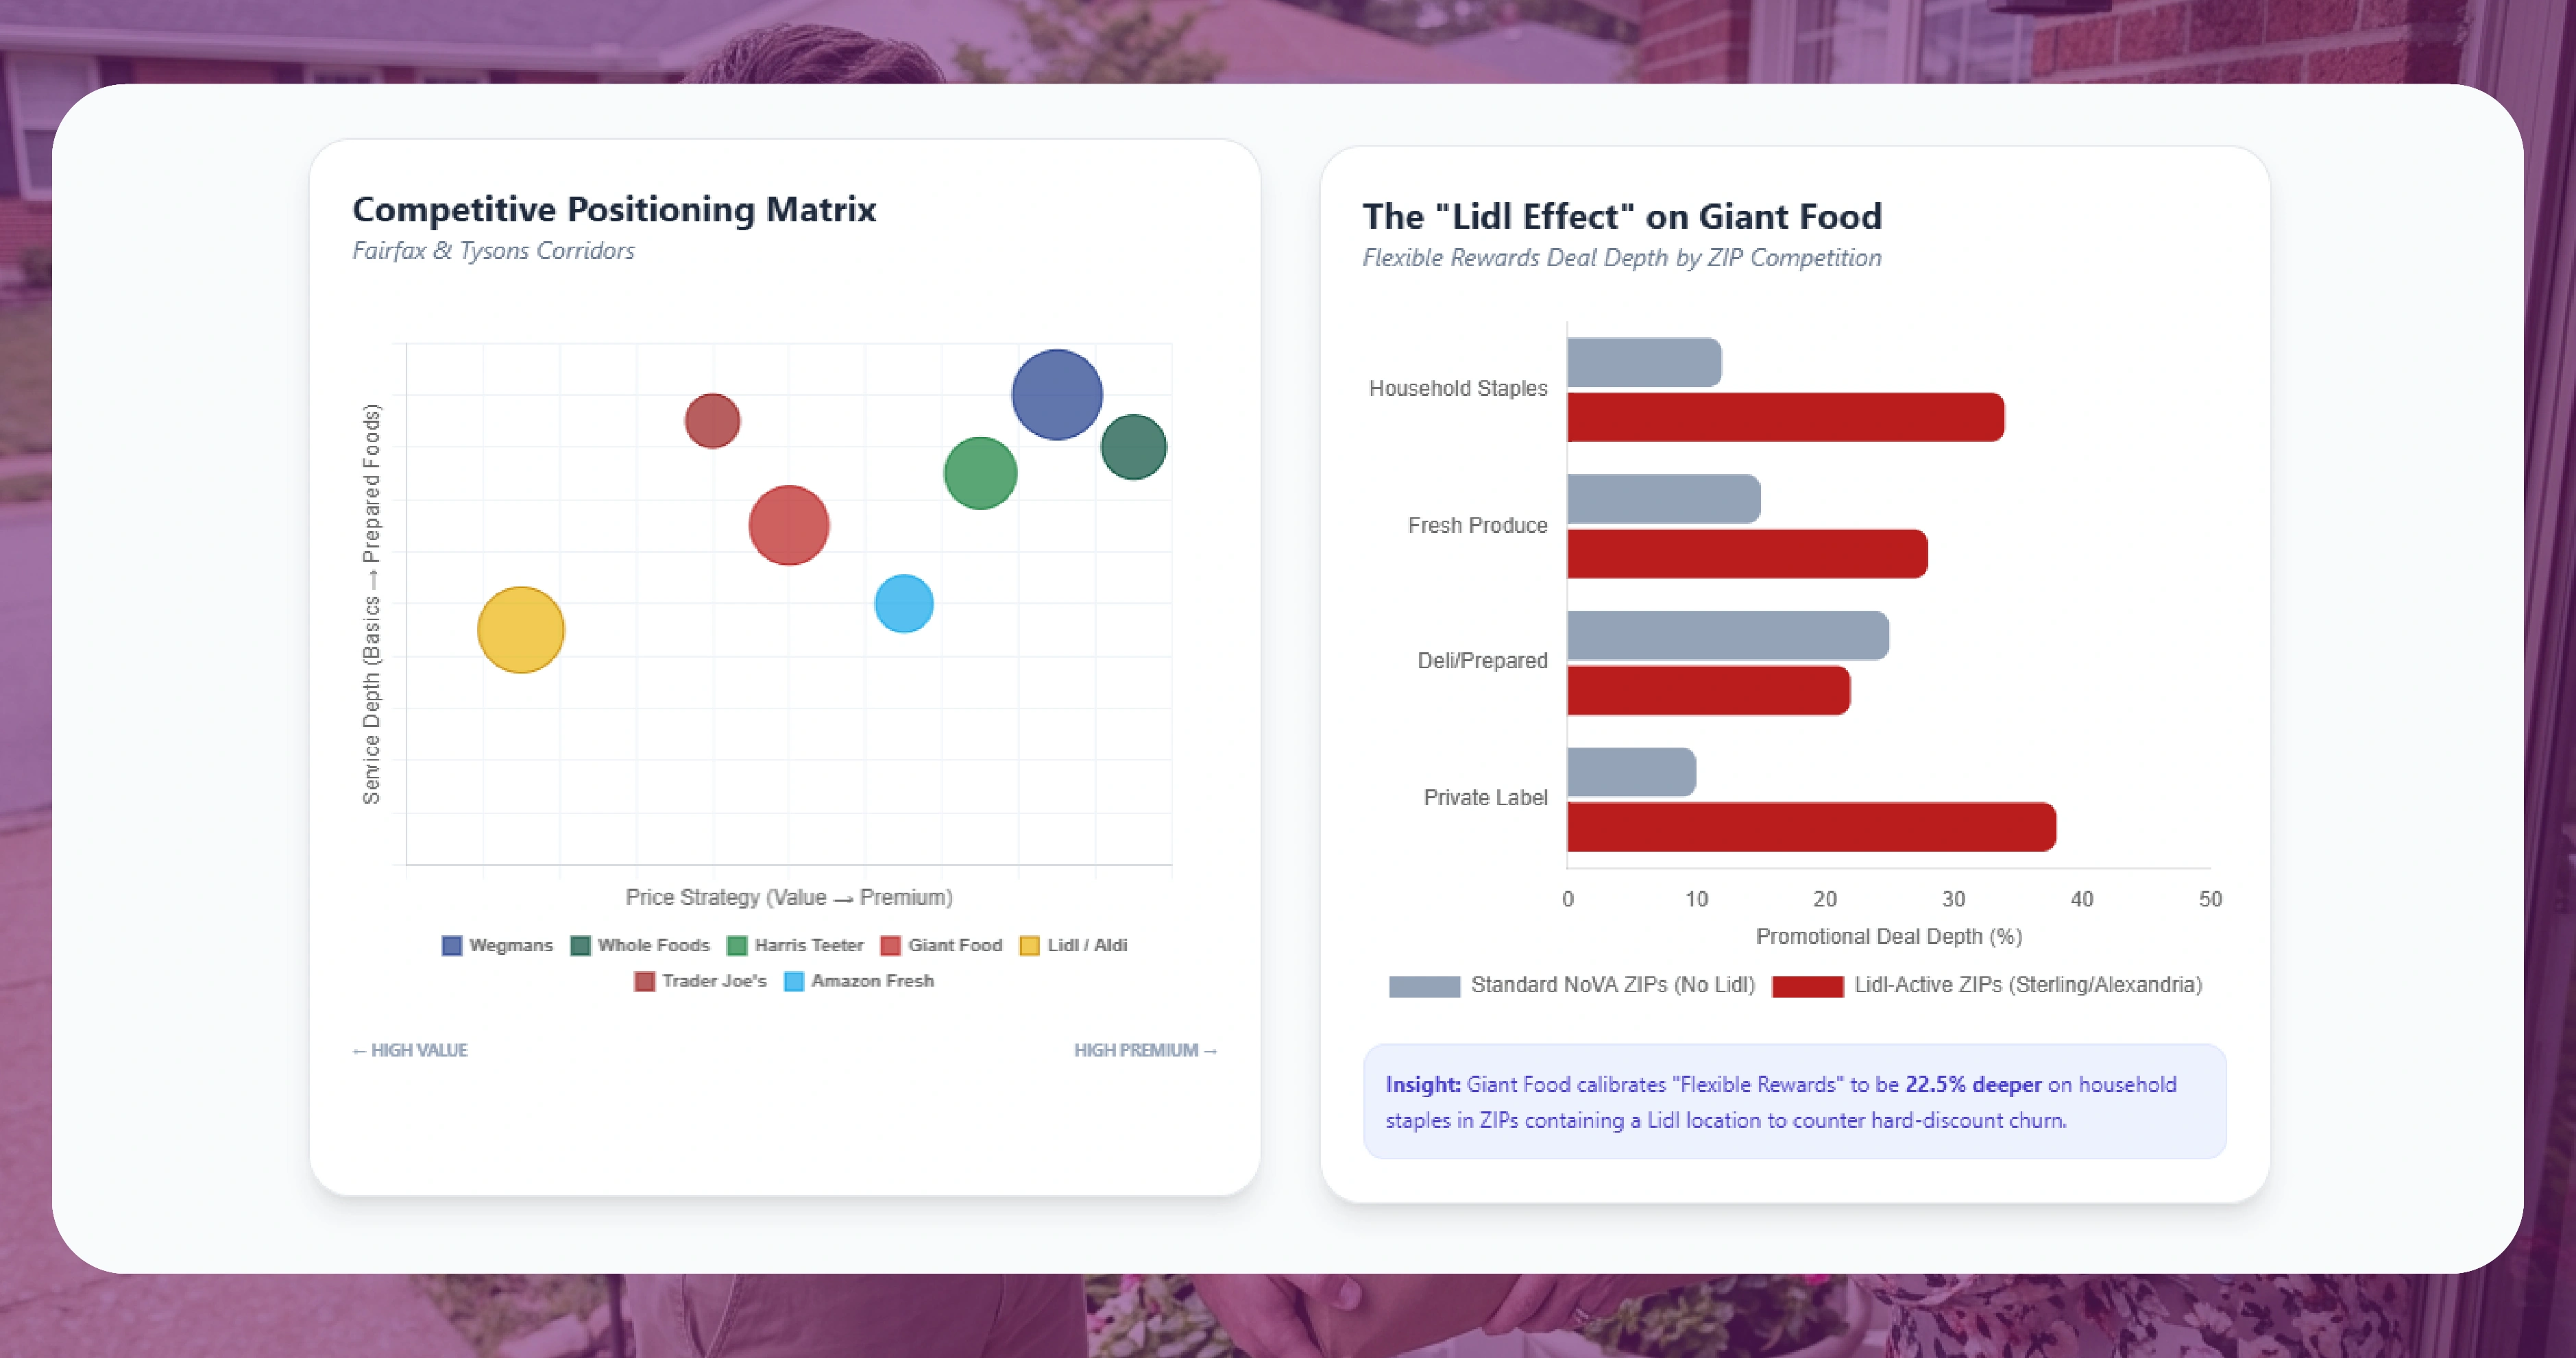Image resolution: width=2576 pixels, height=1358 pixels.
Task: Select the dark green Whole Foods bubble
Action: pos(1133,447)
